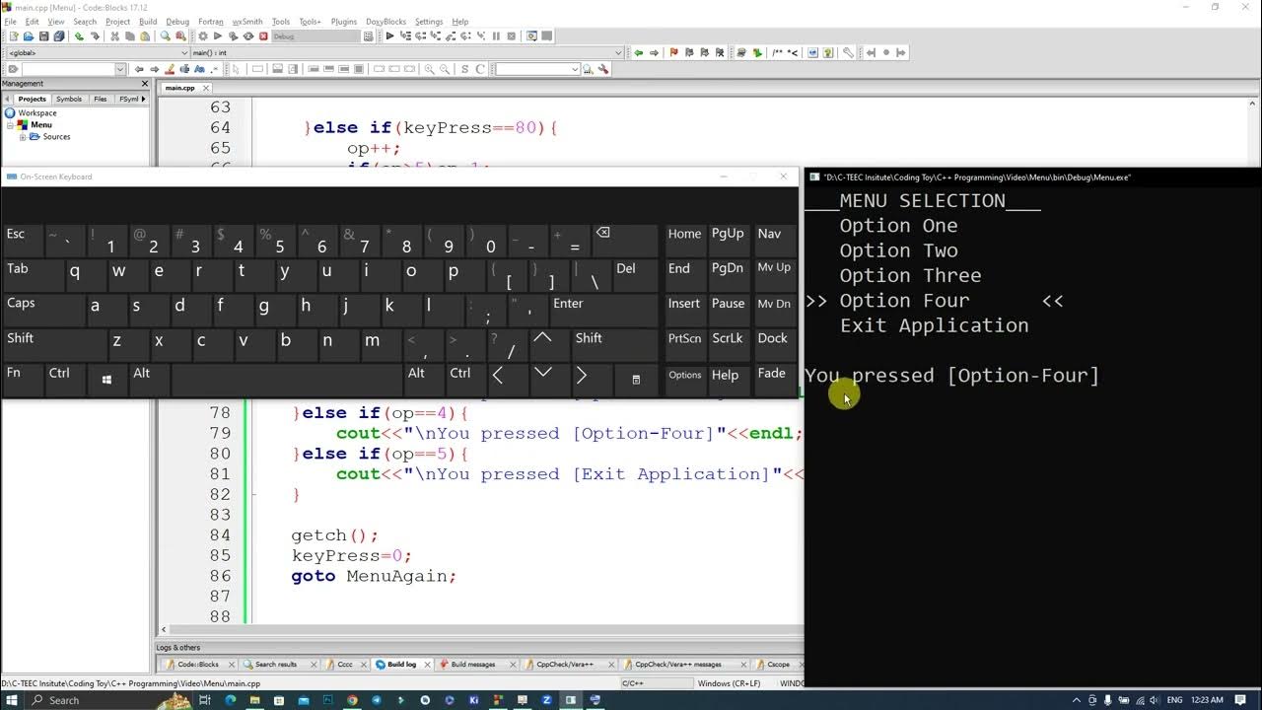Collapse the Menu project node
Viewport: 1262px width, 710px height.
pyautogui.click(x=11, y=125)
